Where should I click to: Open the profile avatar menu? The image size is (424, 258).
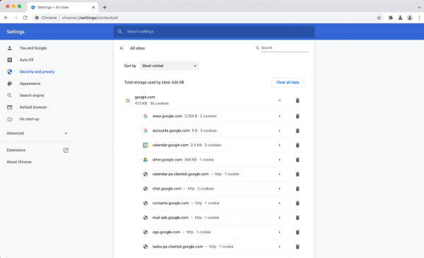coord(410,18)
